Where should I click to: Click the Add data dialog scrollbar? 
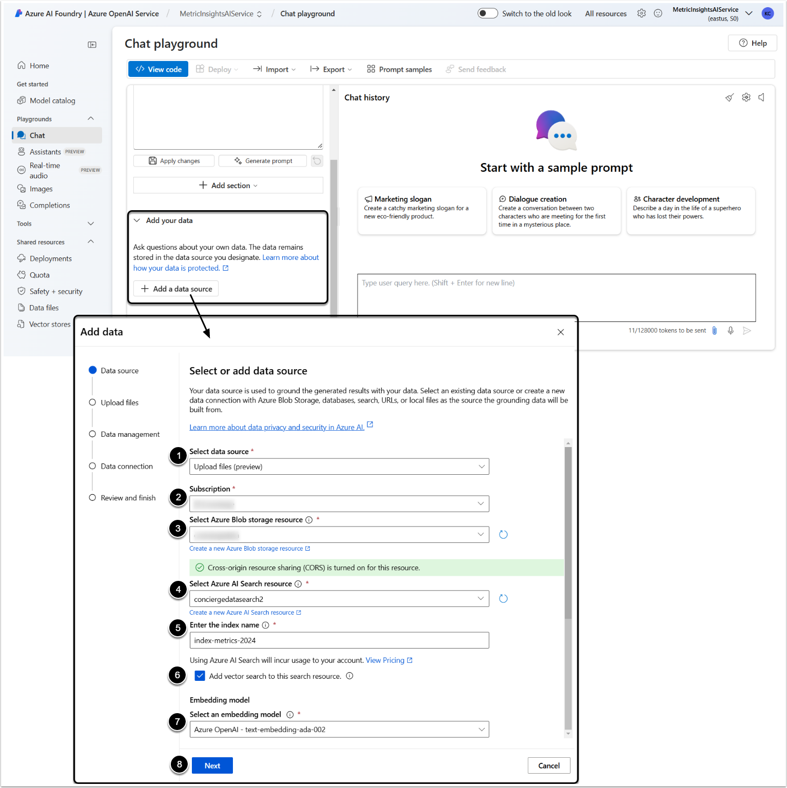(x=568, y=533)
